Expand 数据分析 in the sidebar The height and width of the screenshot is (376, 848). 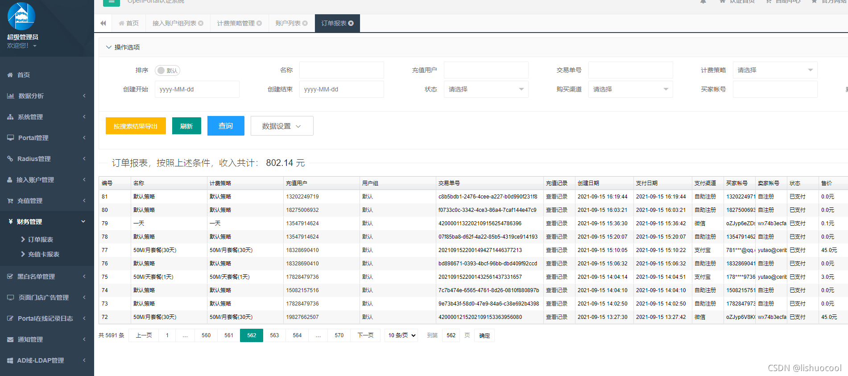click(47, 96)
